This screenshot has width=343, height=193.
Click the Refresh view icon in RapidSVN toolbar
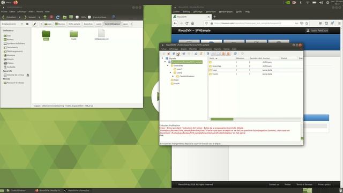(x=235, y=54)
